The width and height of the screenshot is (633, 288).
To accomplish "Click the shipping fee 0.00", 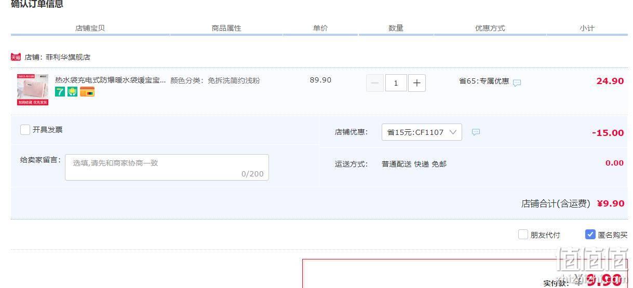I will [x=614, y=163].
